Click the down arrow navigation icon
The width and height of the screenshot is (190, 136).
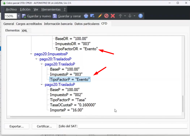(x=130, y=16)
